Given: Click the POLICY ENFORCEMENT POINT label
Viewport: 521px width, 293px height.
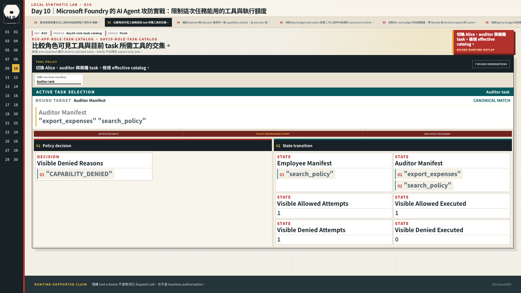Looking at the screenshot, I should 273,134.
